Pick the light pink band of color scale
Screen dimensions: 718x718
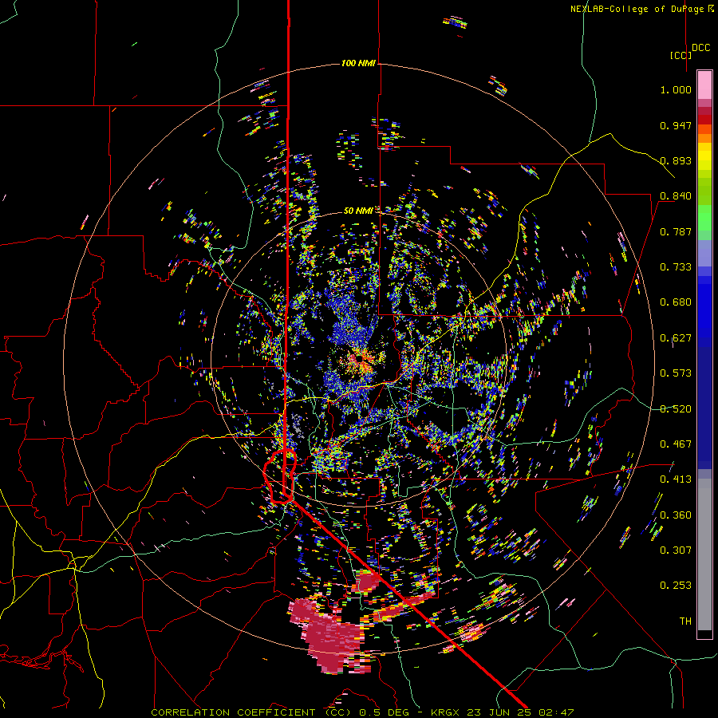(704, 85)
